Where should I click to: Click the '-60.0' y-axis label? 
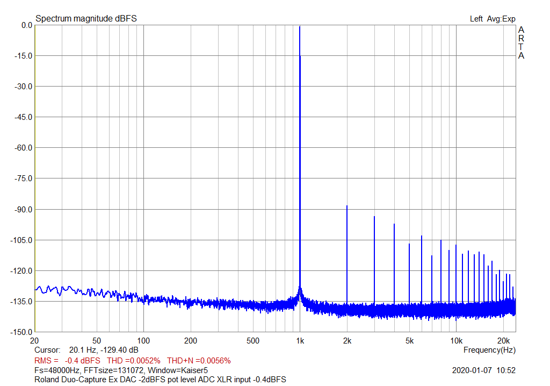pyautogui.click(x=23, y=148)
